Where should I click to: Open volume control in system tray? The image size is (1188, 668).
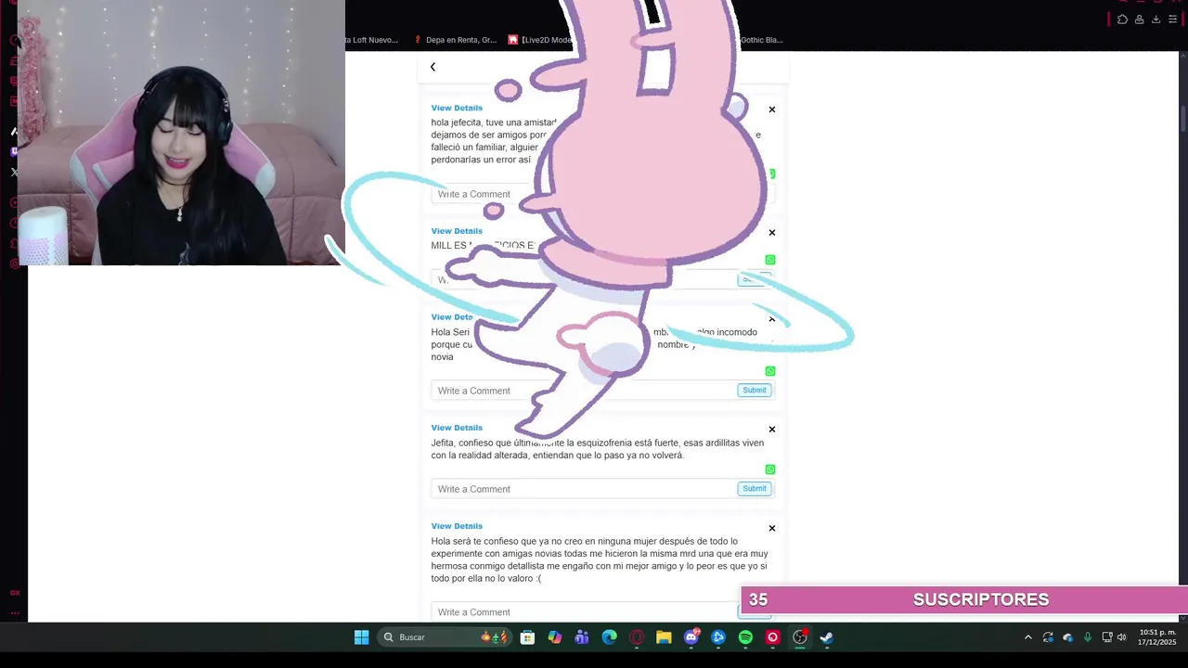click(x=1122, y=637)
